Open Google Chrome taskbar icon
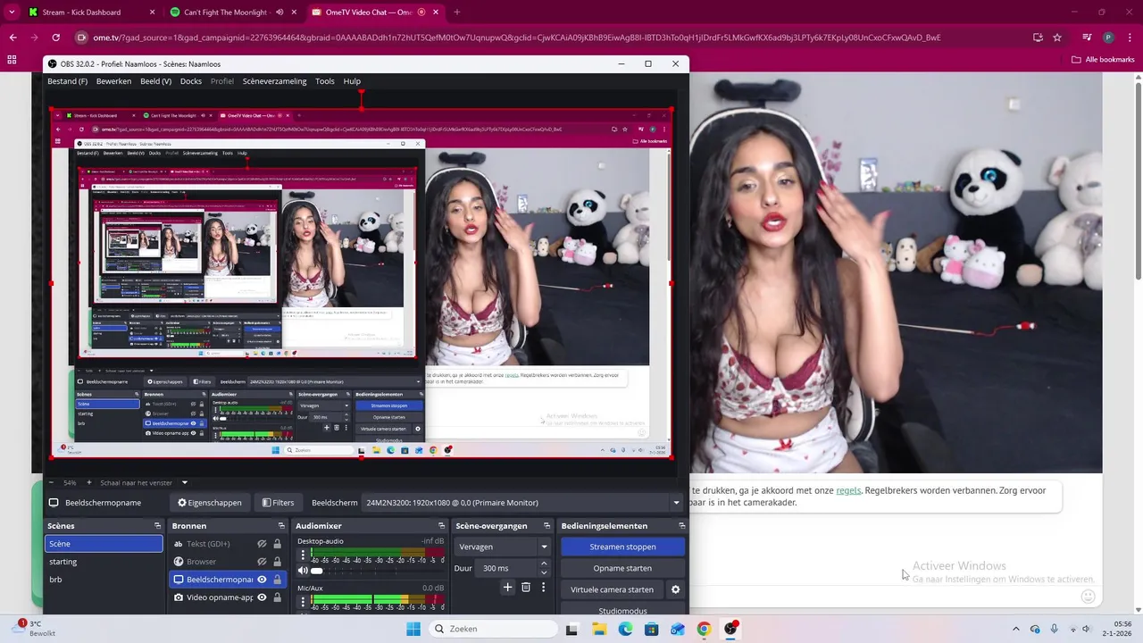 704,629
